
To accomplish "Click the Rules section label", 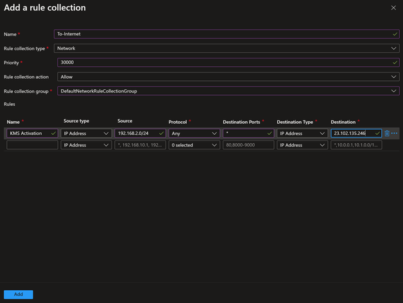I will point(10,104).
